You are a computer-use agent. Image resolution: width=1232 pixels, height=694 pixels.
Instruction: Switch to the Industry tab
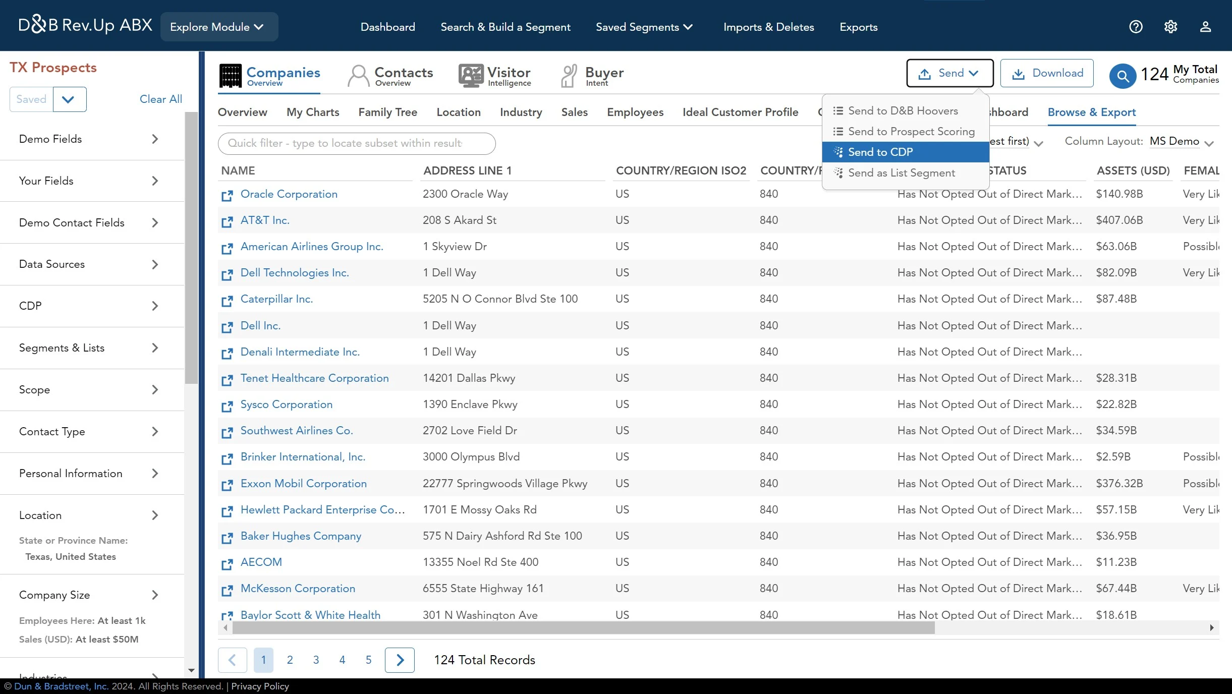click(x=521, y=112)
